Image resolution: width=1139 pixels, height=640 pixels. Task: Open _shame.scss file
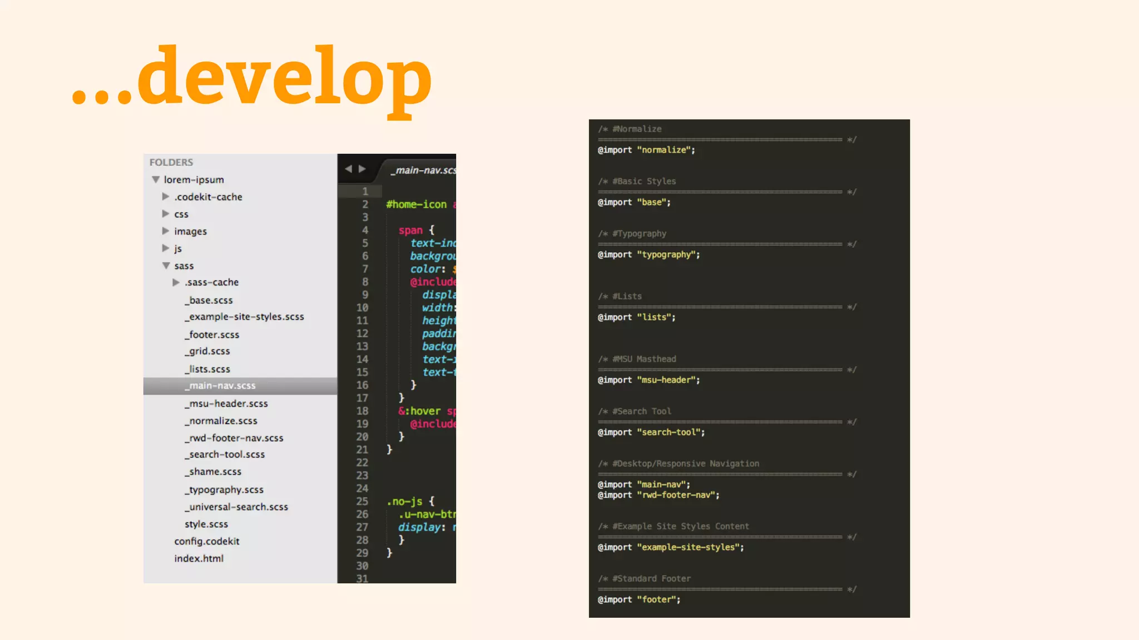pyautogui.click(x=213, y=472)
